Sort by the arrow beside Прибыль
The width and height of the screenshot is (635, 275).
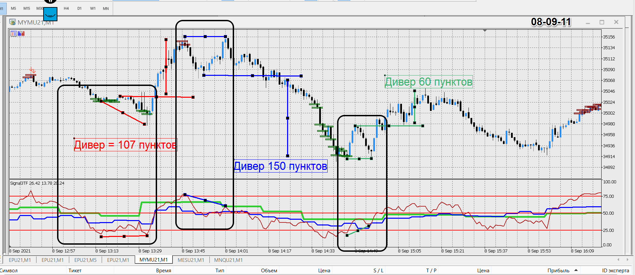576,270
